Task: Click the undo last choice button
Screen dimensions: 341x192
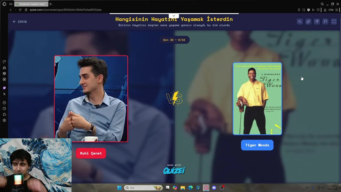Action: point(300,22)
